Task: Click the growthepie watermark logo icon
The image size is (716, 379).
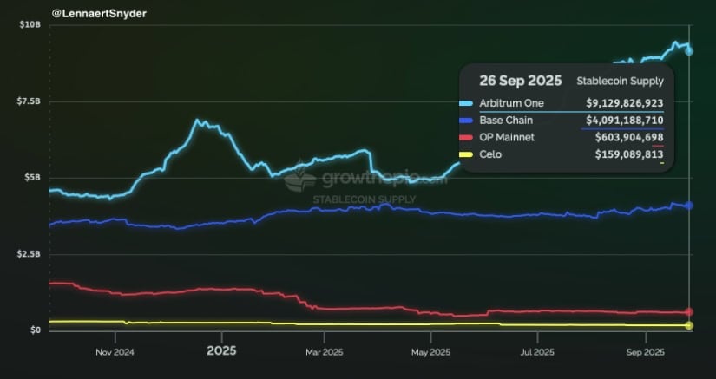Action: 300,180
